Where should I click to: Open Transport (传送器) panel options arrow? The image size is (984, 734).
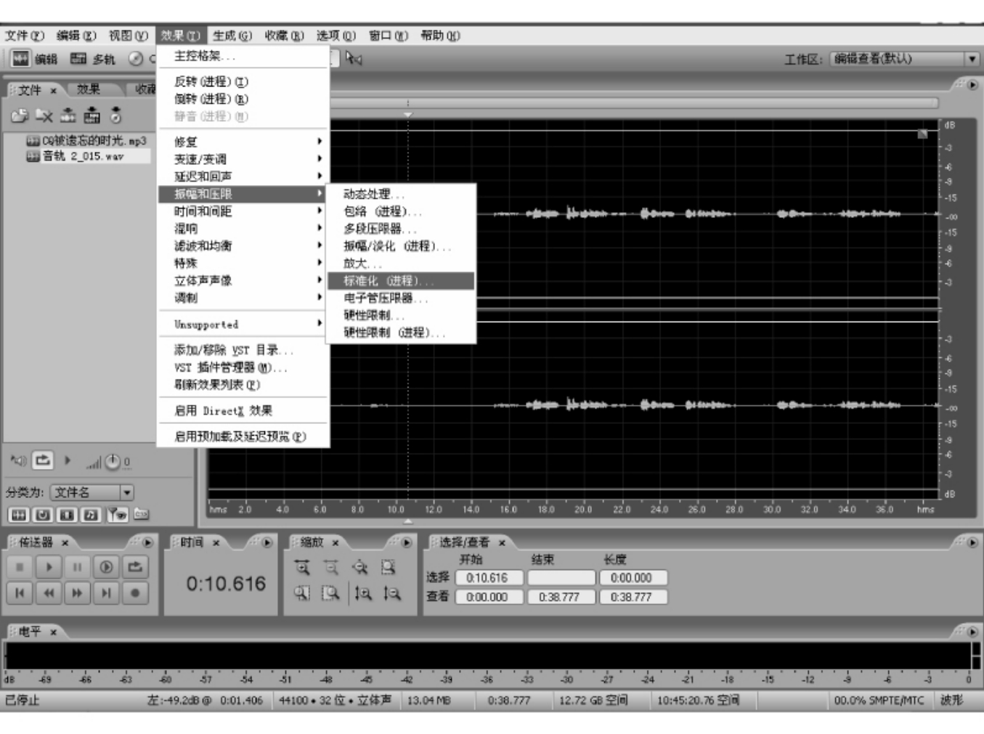point(148,542)
